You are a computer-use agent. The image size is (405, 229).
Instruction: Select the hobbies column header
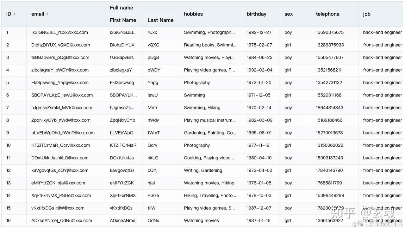[193, 14]
